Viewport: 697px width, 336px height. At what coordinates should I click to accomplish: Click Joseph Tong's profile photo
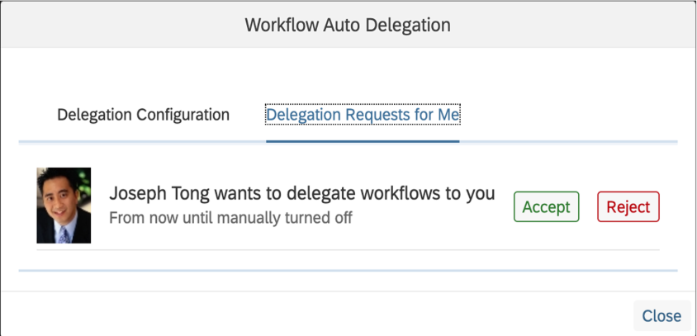click(64, 206)
